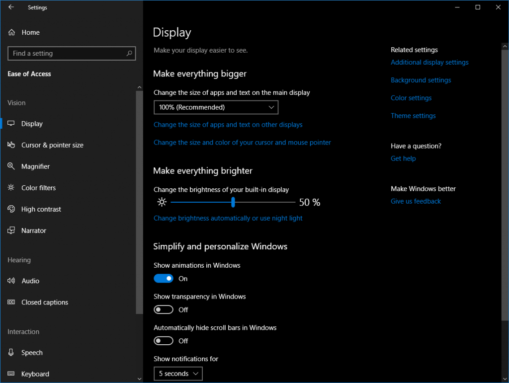Click the Give us feedback link
Image resolution: width=509 pixels, height=383 pixels.
[416, 201]
